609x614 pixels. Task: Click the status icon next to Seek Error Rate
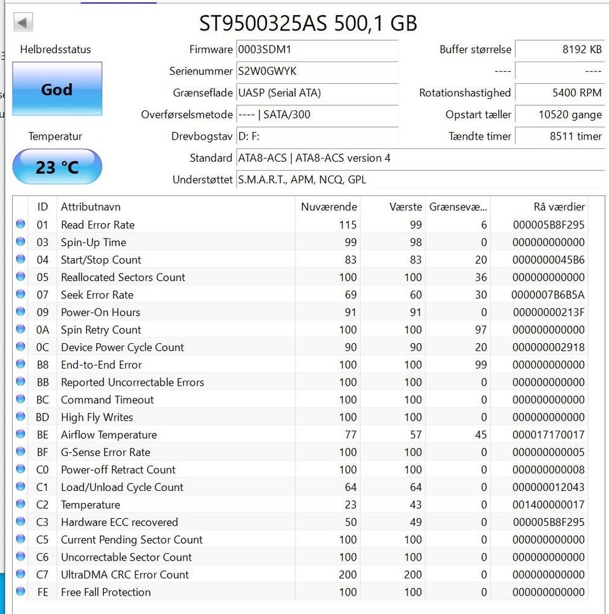coord(20,294)
